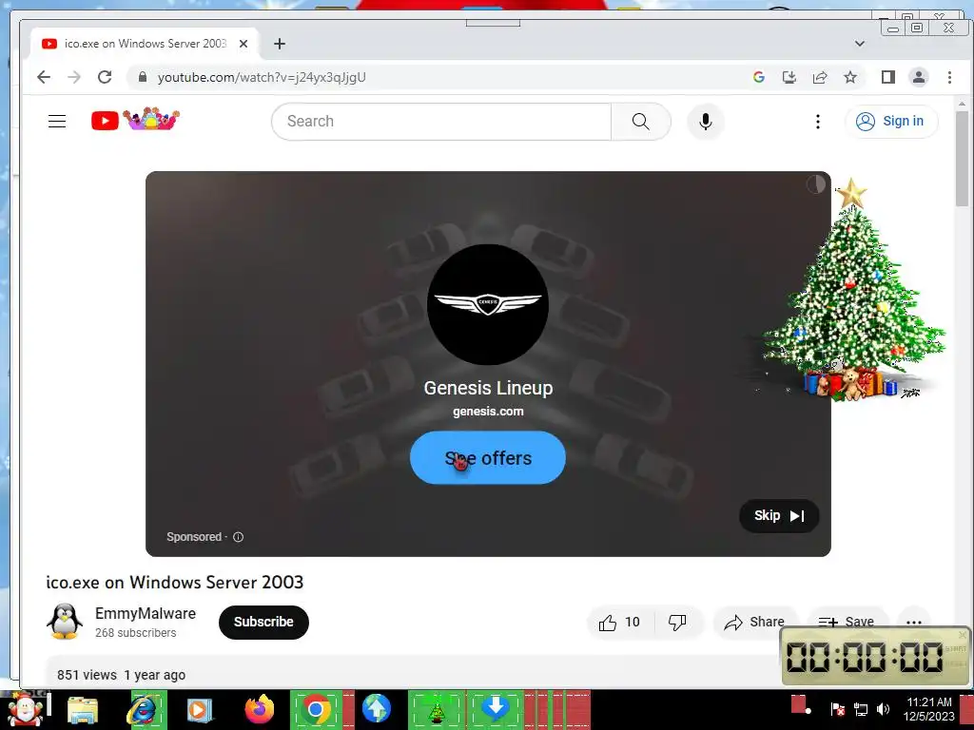Launch Firefox from taskbar
The height and width of the screenshot is (730, 974).
coord(259,709)
